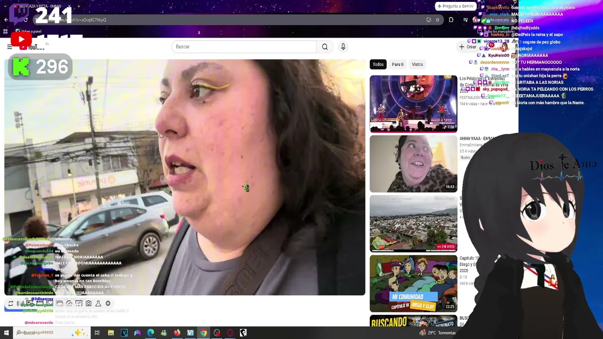This screenshot has height=339, width=603.
Task: Click the loop arrows overlay icon
Action: (x=10, y=304)
